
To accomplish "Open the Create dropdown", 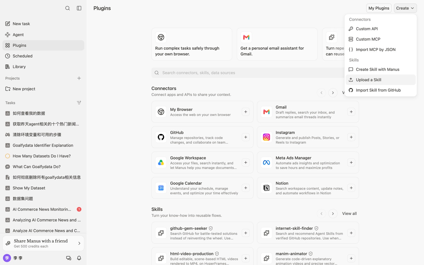I will tap(405, 8).
